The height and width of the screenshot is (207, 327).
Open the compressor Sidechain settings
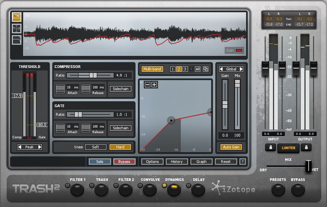point(121,89)
